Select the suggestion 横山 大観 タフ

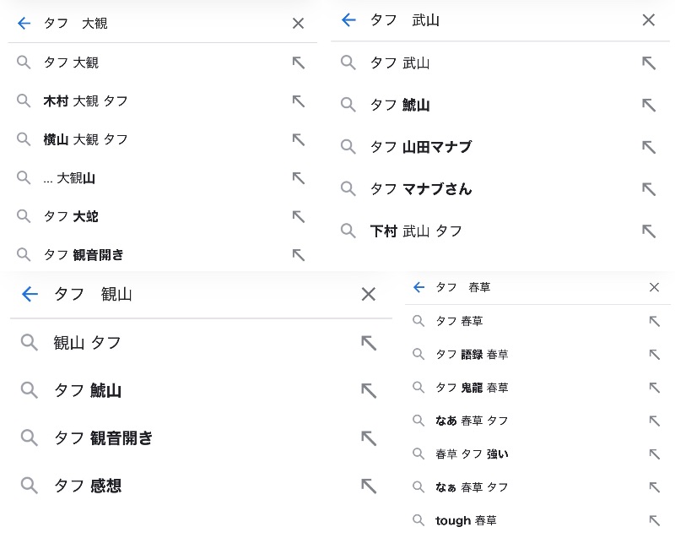[86, 139]
